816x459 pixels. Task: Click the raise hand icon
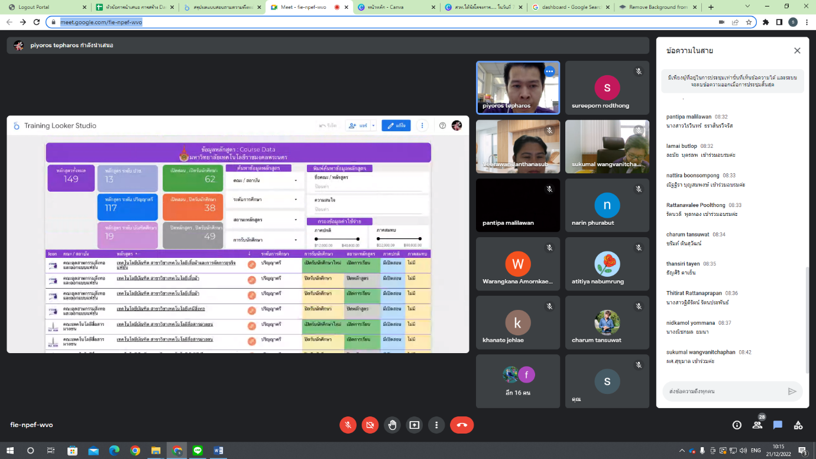pyautogui.click(x=392, y=425)
